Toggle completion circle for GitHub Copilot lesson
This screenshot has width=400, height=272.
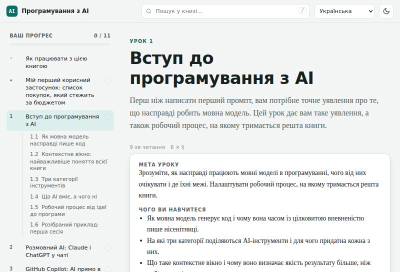tap(107, 269)
